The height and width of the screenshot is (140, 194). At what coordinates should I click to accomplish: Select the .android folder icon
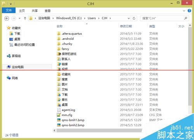coord(59,39)
